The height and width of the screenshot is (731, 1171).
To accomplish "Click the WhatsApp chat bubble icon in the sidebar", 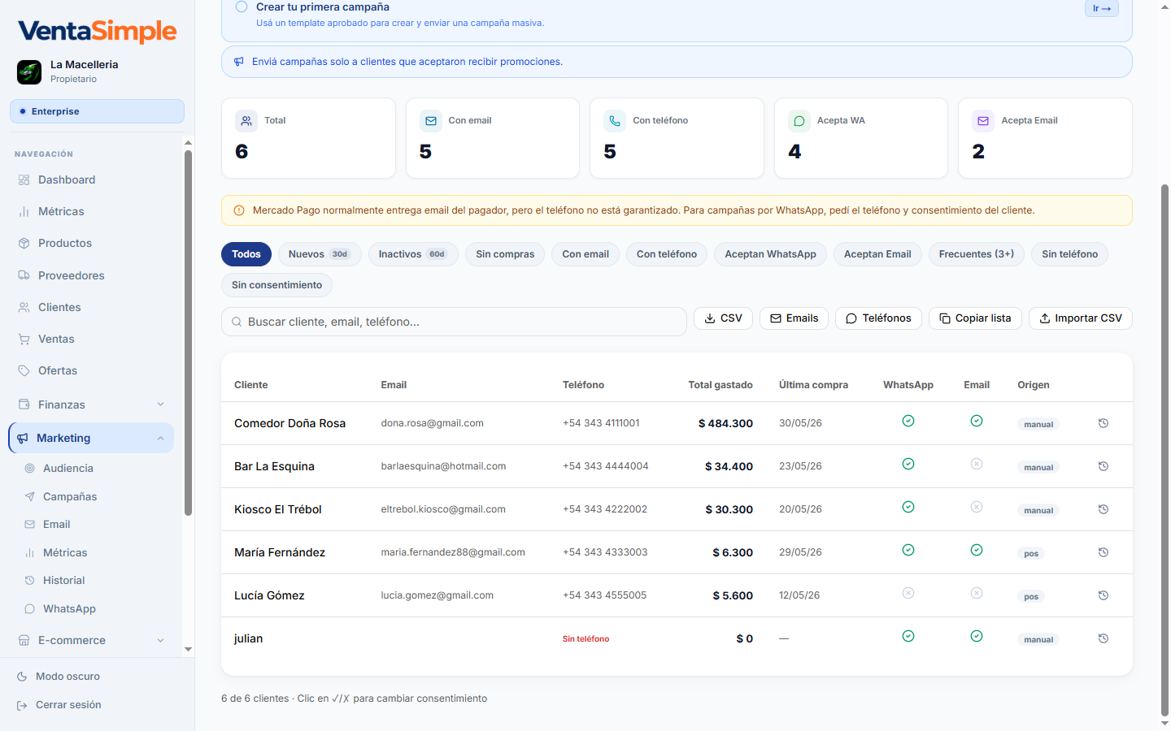I will [x=30, y=609].
